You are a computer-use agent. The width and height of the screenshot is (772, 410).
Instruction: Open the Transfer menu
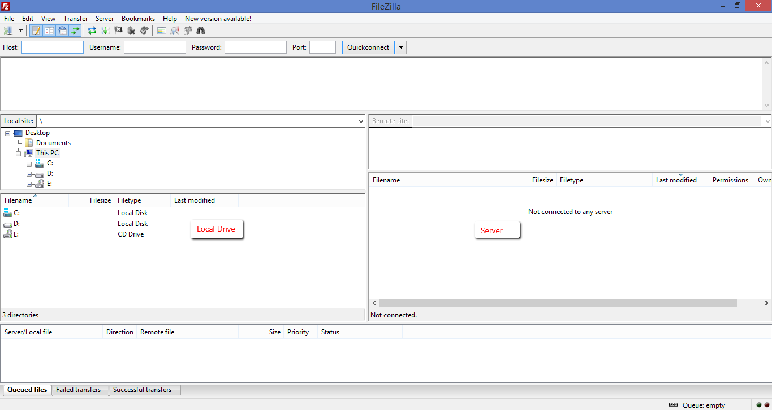(76, 19)
